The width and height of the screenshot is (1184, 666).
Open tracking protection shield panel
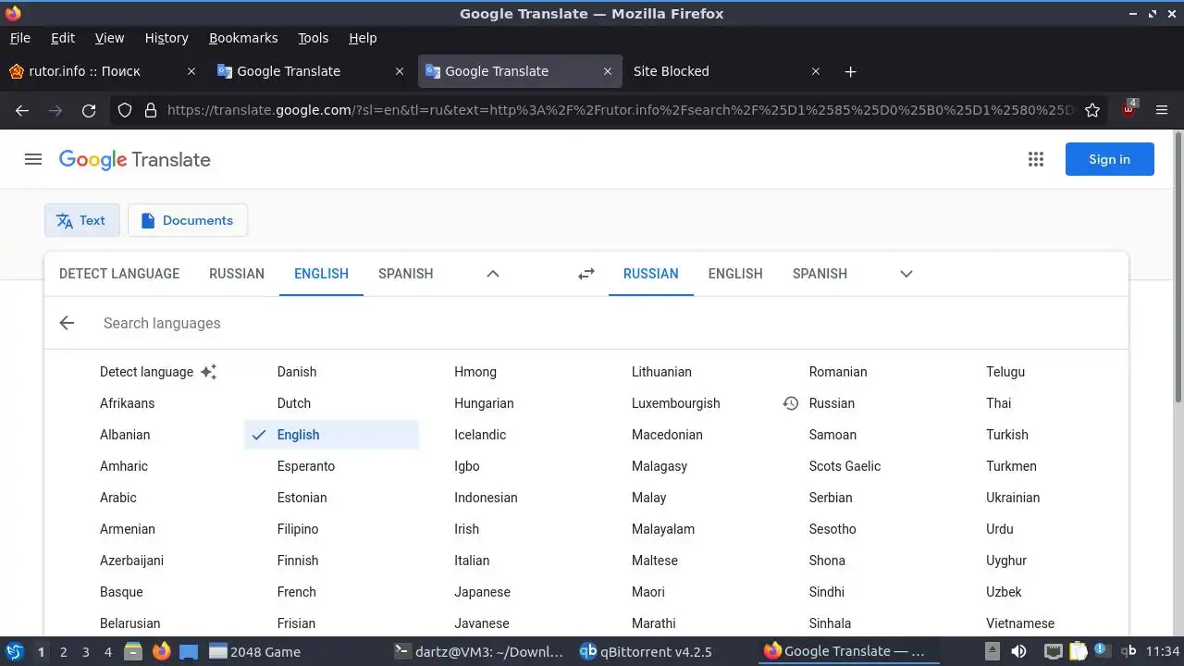pyautogui.click(x=125, y=110)
